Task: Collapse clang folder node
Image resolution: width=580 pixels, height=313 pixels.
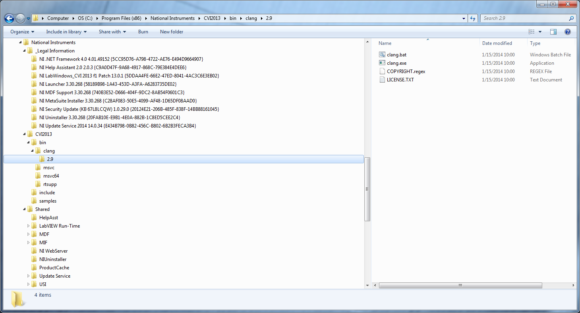Action: pyautogui.click(x=32, y=151)
